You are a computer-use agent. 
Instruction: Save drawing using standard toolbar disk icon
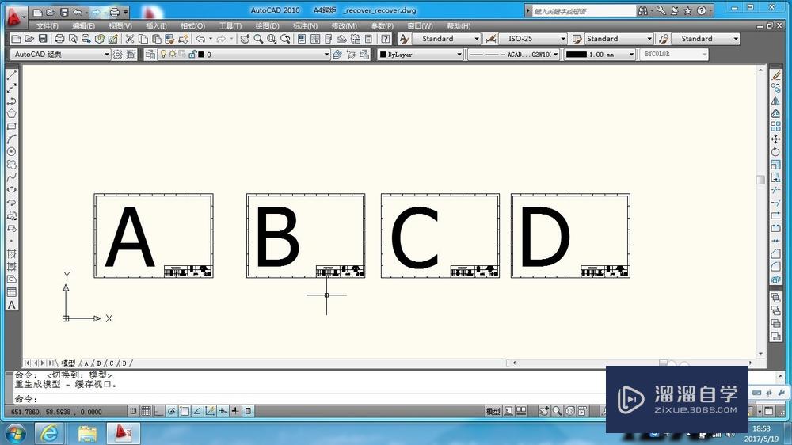[43, 39]
